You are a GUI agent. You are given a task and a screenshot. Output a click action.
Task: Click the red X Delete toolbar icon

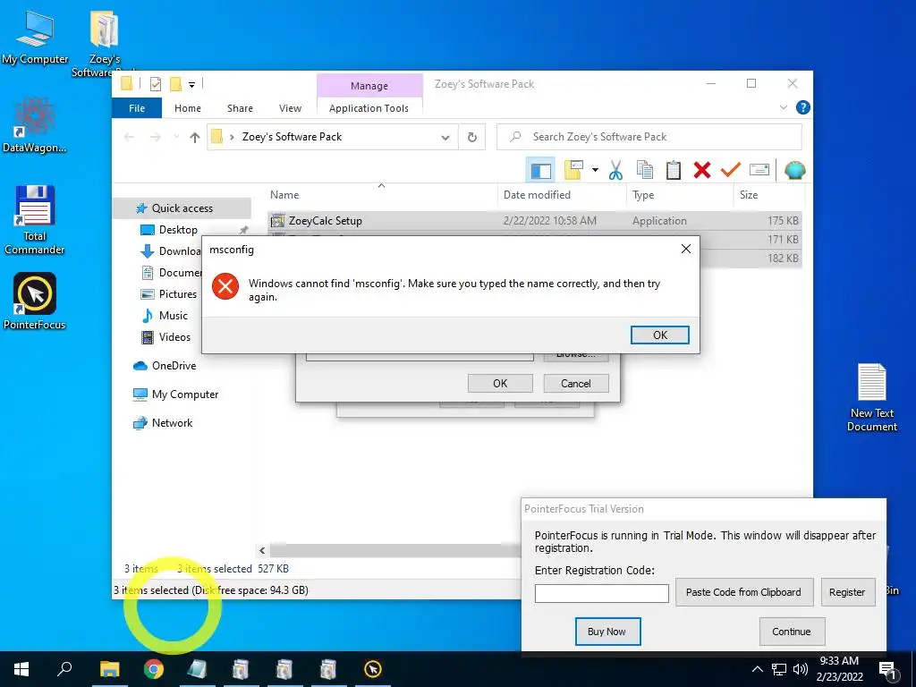coord(701,170)
